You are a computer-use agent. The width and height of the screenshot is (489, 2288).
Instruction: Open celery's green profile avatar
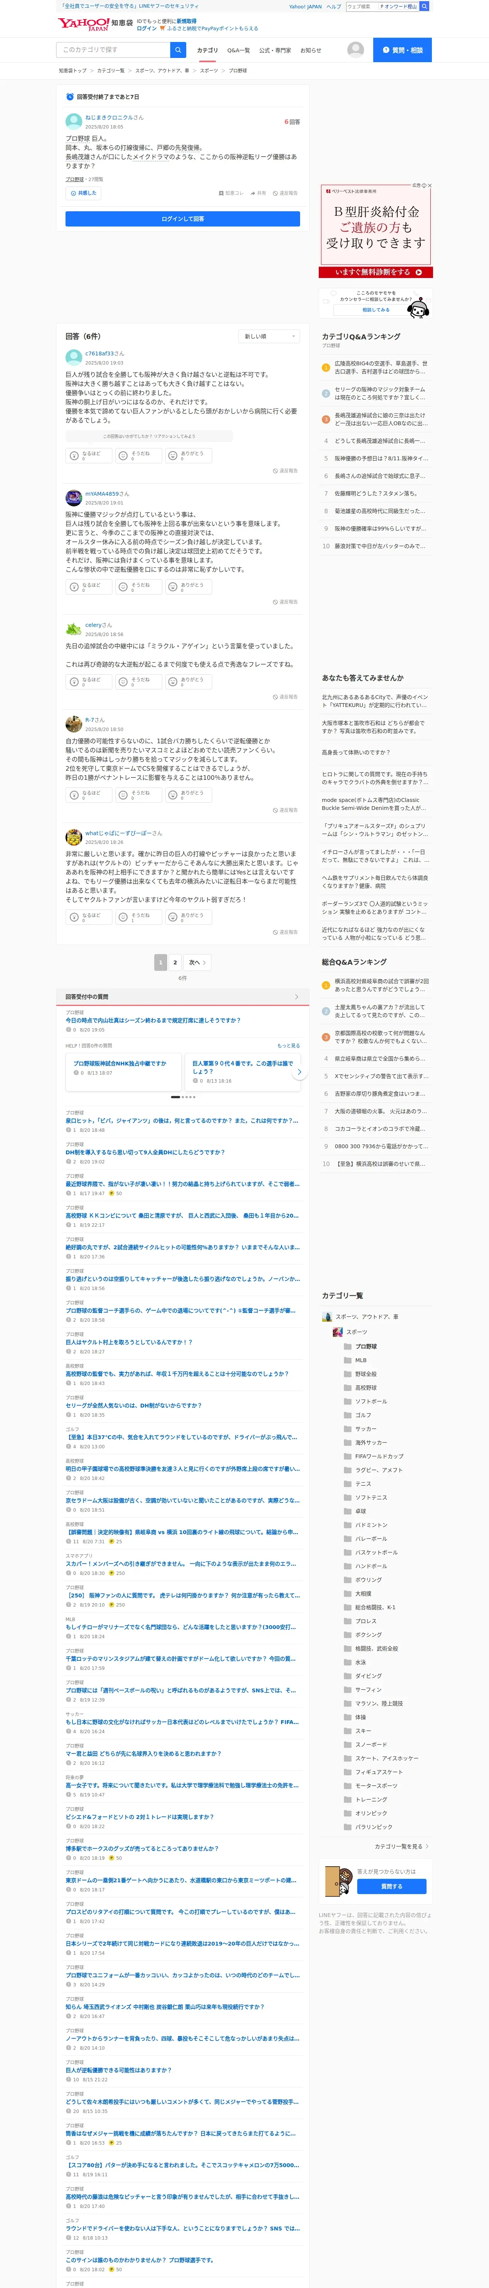pyautogui.click(x=74, y=629)
